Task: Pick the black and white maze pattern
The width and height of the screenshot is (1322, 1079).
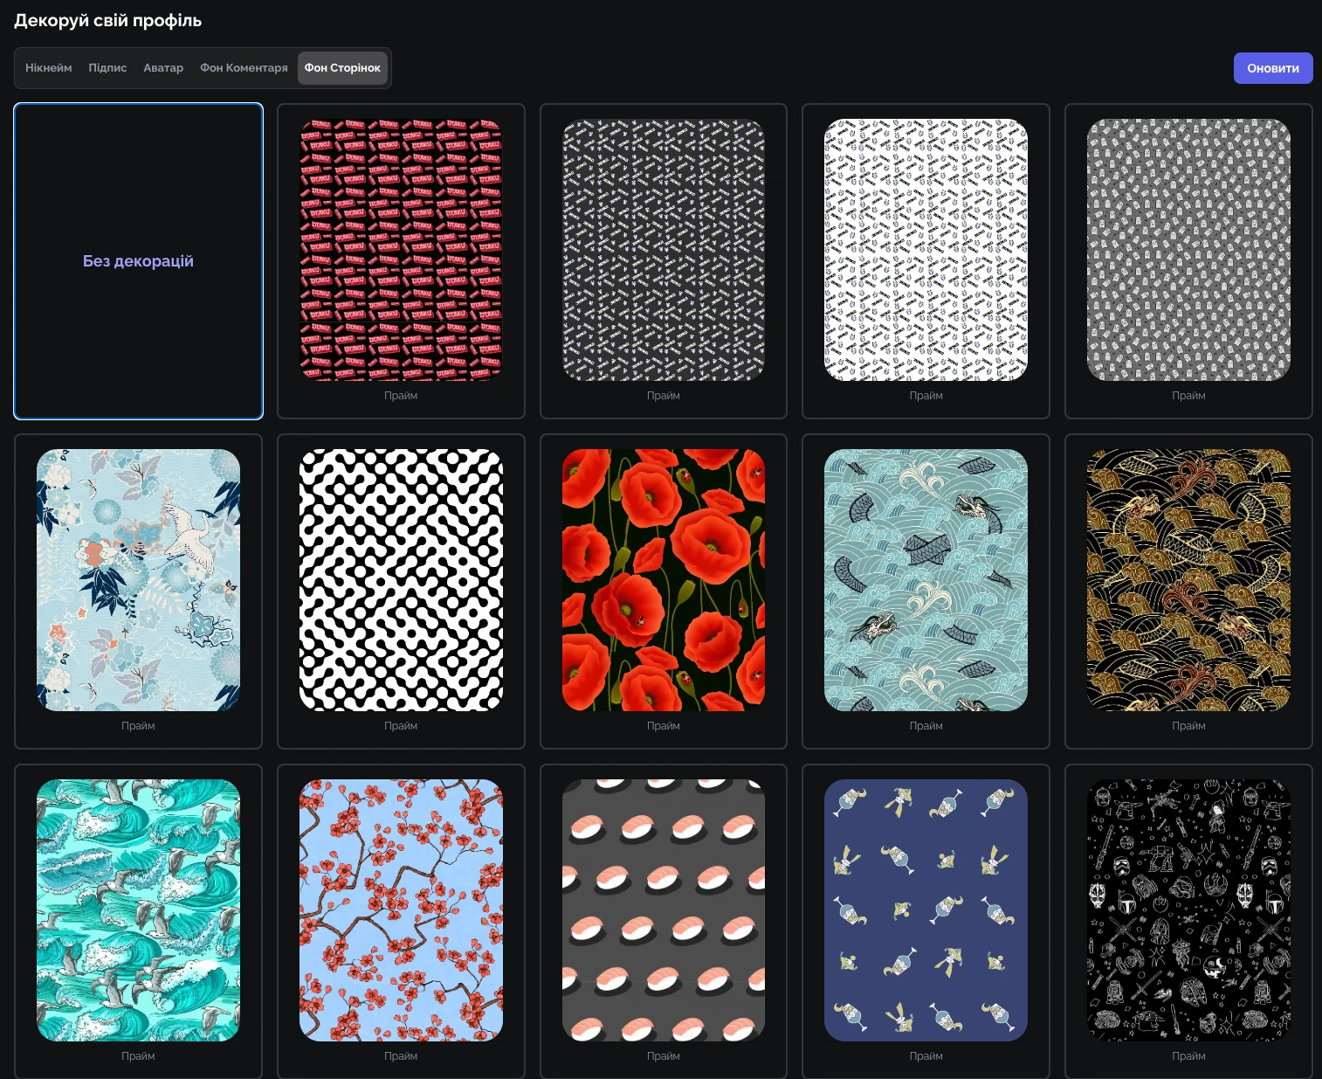Action: (x=401, y=580)
